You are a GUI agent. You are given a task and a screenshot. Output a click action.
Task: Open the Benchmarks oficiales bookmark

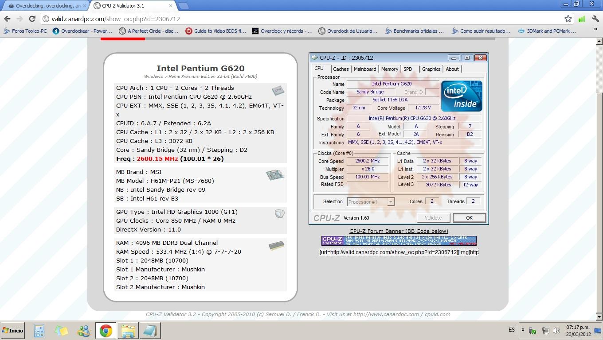click(415, 31)
